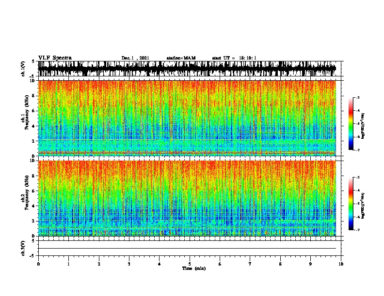Click time axis tick label "6"
The image size is (384, 296).
coord(220,264)
